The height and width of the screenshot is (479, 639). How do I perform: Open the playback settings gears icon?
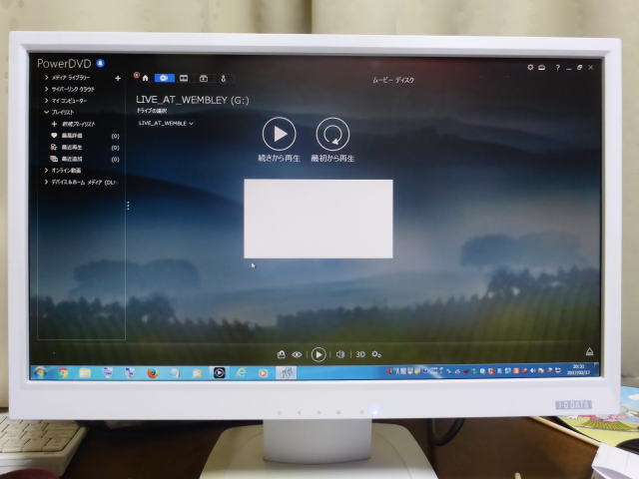pyautogui.click(x=376, y=355)
